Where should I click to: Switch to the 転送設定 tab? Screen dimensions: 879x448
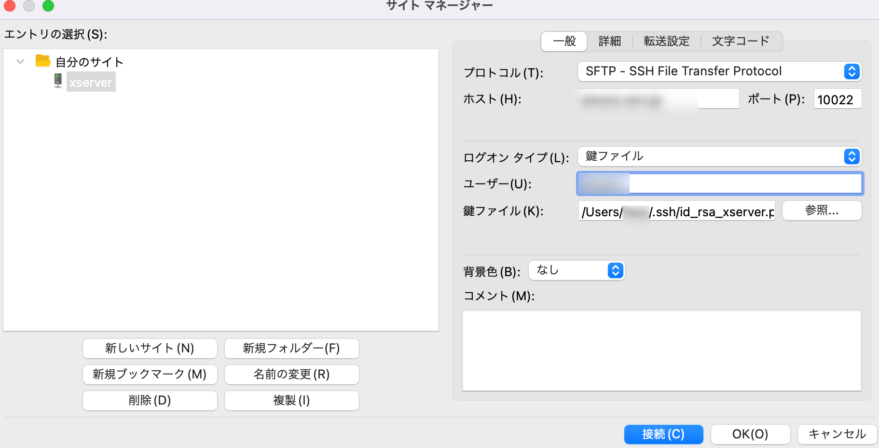click(666, 42)
